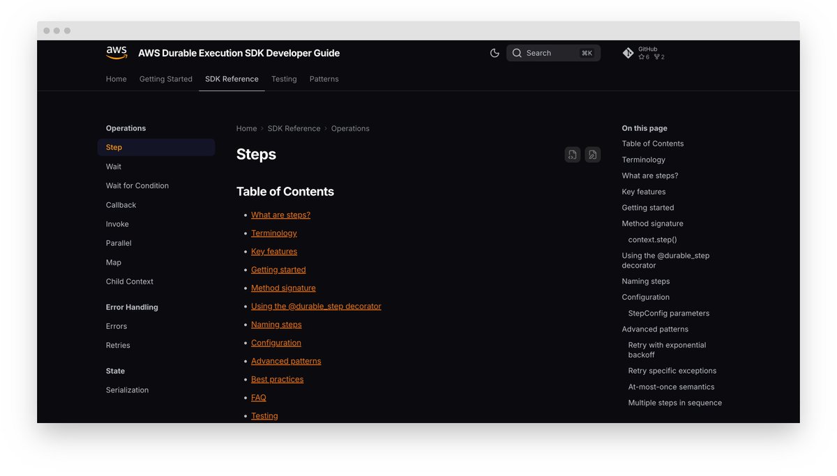This screenshot has width=837, height=476.
Task: Open the Home tab
Action: coord(116,79)
